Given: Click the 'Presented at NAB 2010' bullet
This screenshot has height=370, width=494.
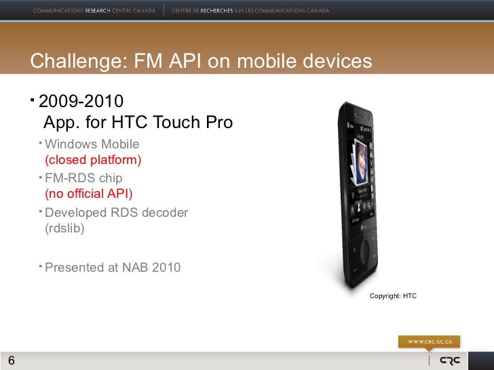Looking at the screenshot, I should (x=113, y=268).
